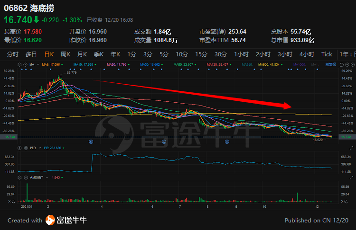Screen dimensions: 356x230
Task: Switch to 3小时 interval
Action: coord(285,54)
